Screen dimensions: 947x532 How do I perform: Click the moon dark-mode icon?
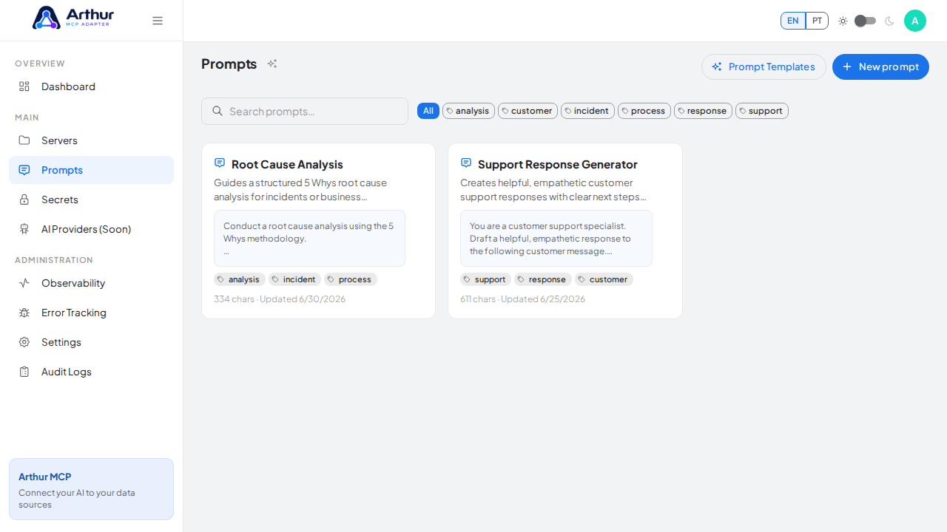(889, 21)
